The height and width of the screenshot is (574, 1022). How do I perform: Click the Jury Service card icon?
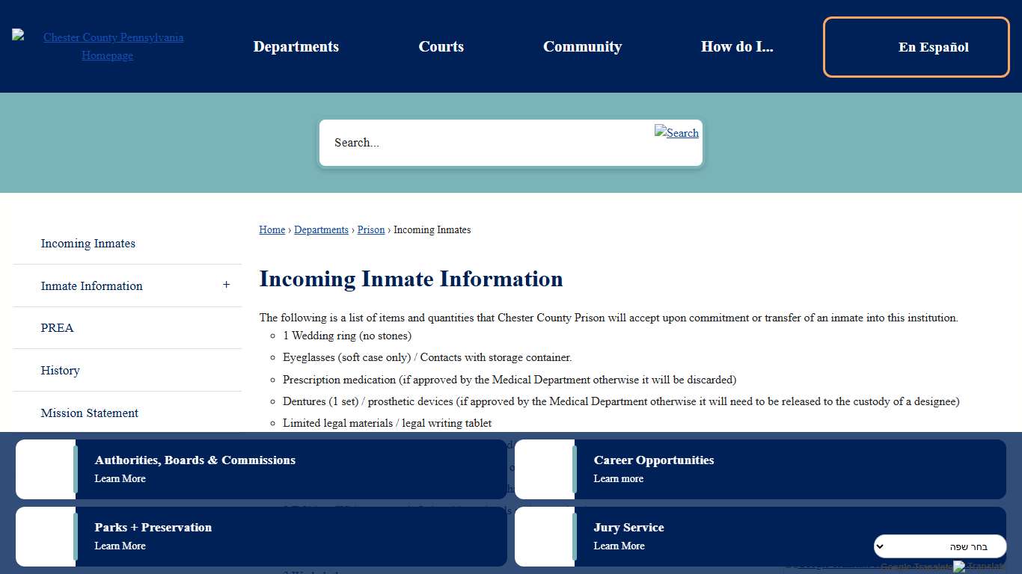[544, 536]
